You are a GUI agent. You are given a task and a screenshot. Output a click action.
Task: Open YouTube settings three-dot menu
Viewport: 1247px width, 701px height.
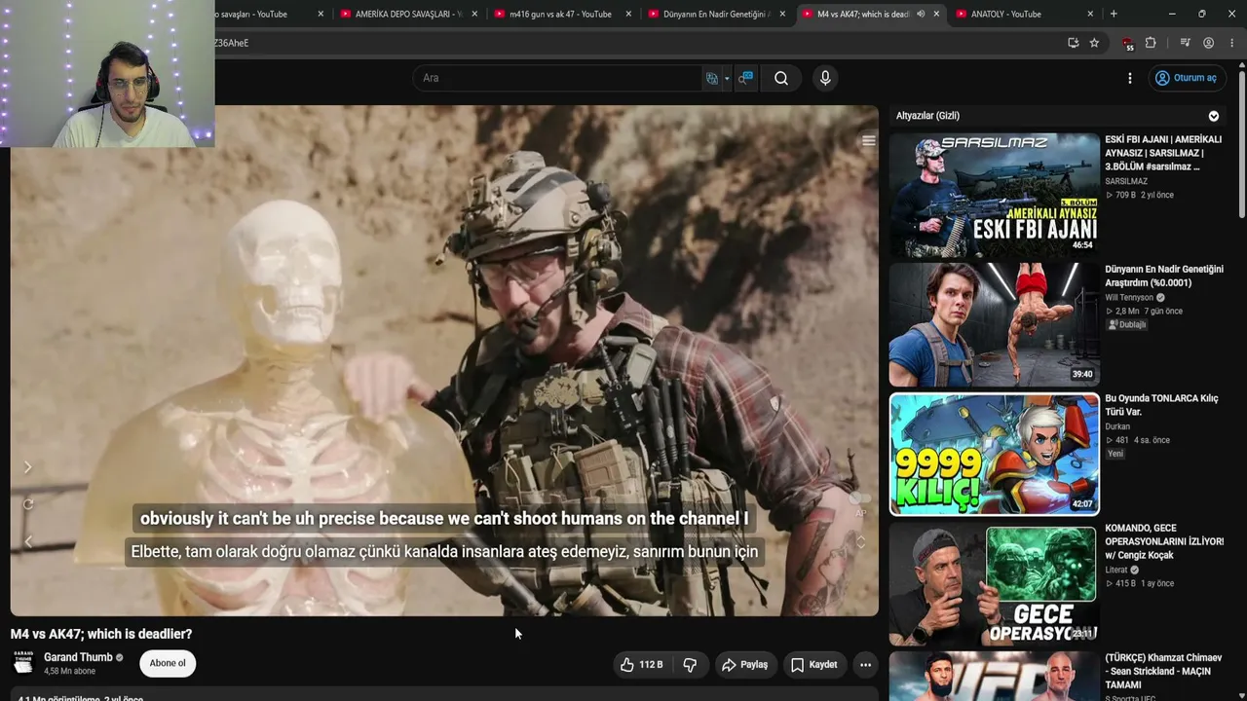coord(1130,78)
